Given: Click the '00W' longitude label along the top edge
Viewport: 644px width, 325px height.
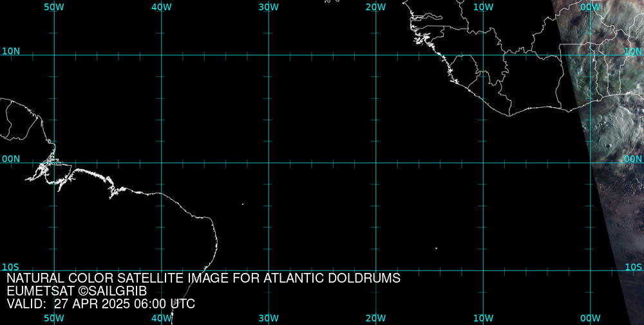Looking at the screenshot, I should pos(591,7).
